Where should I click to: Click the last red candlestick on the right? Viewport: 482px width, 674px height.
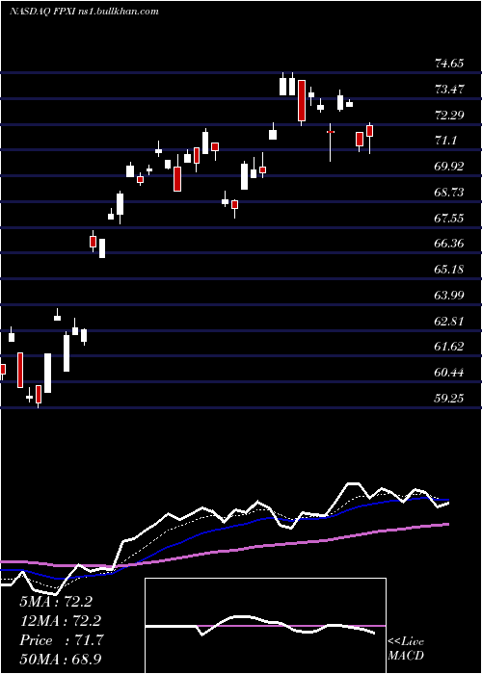coord(369,131)
